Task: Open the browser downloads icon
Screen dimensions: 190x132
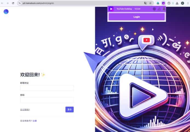Action: 177,3
